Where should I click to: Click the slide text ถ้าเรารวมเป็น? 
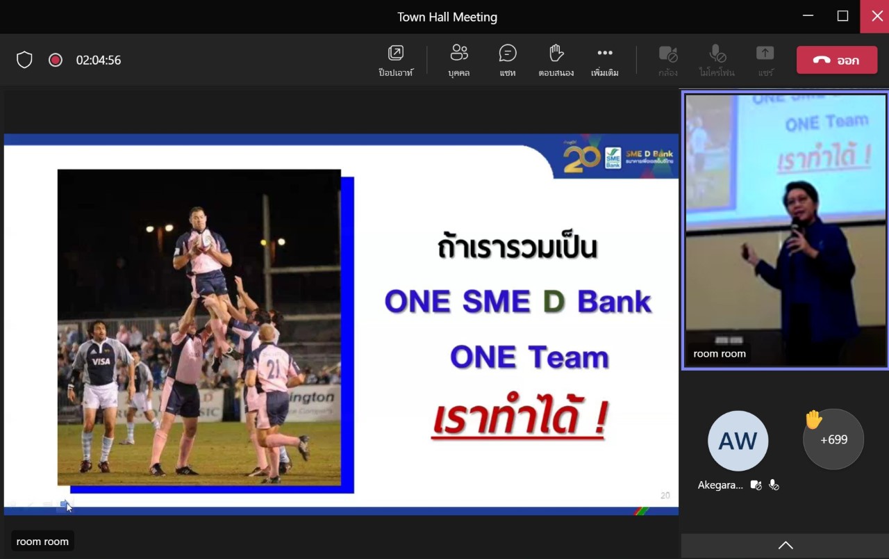point(517,247)
